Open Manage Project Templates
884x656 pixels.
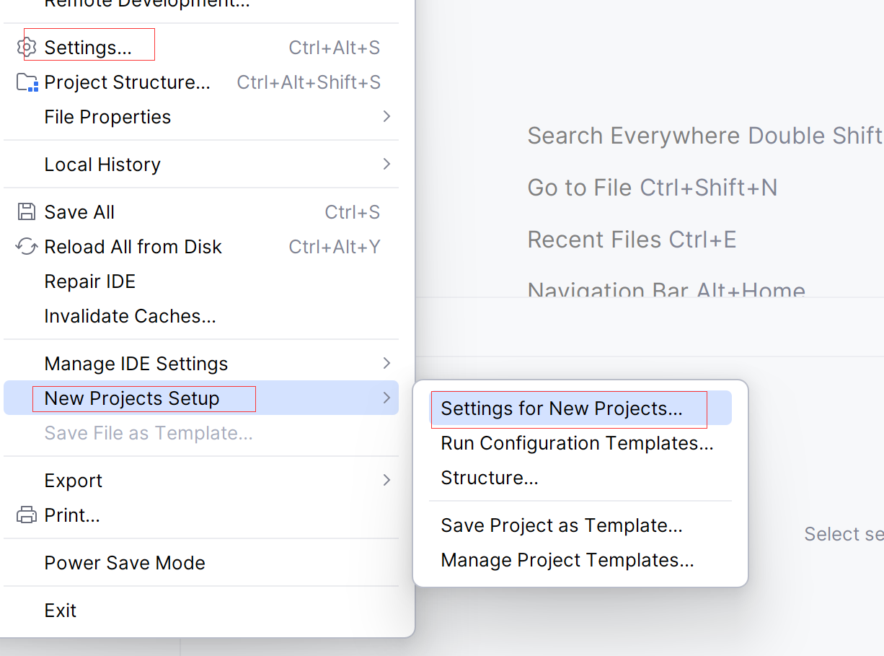(x=567, y=560)
